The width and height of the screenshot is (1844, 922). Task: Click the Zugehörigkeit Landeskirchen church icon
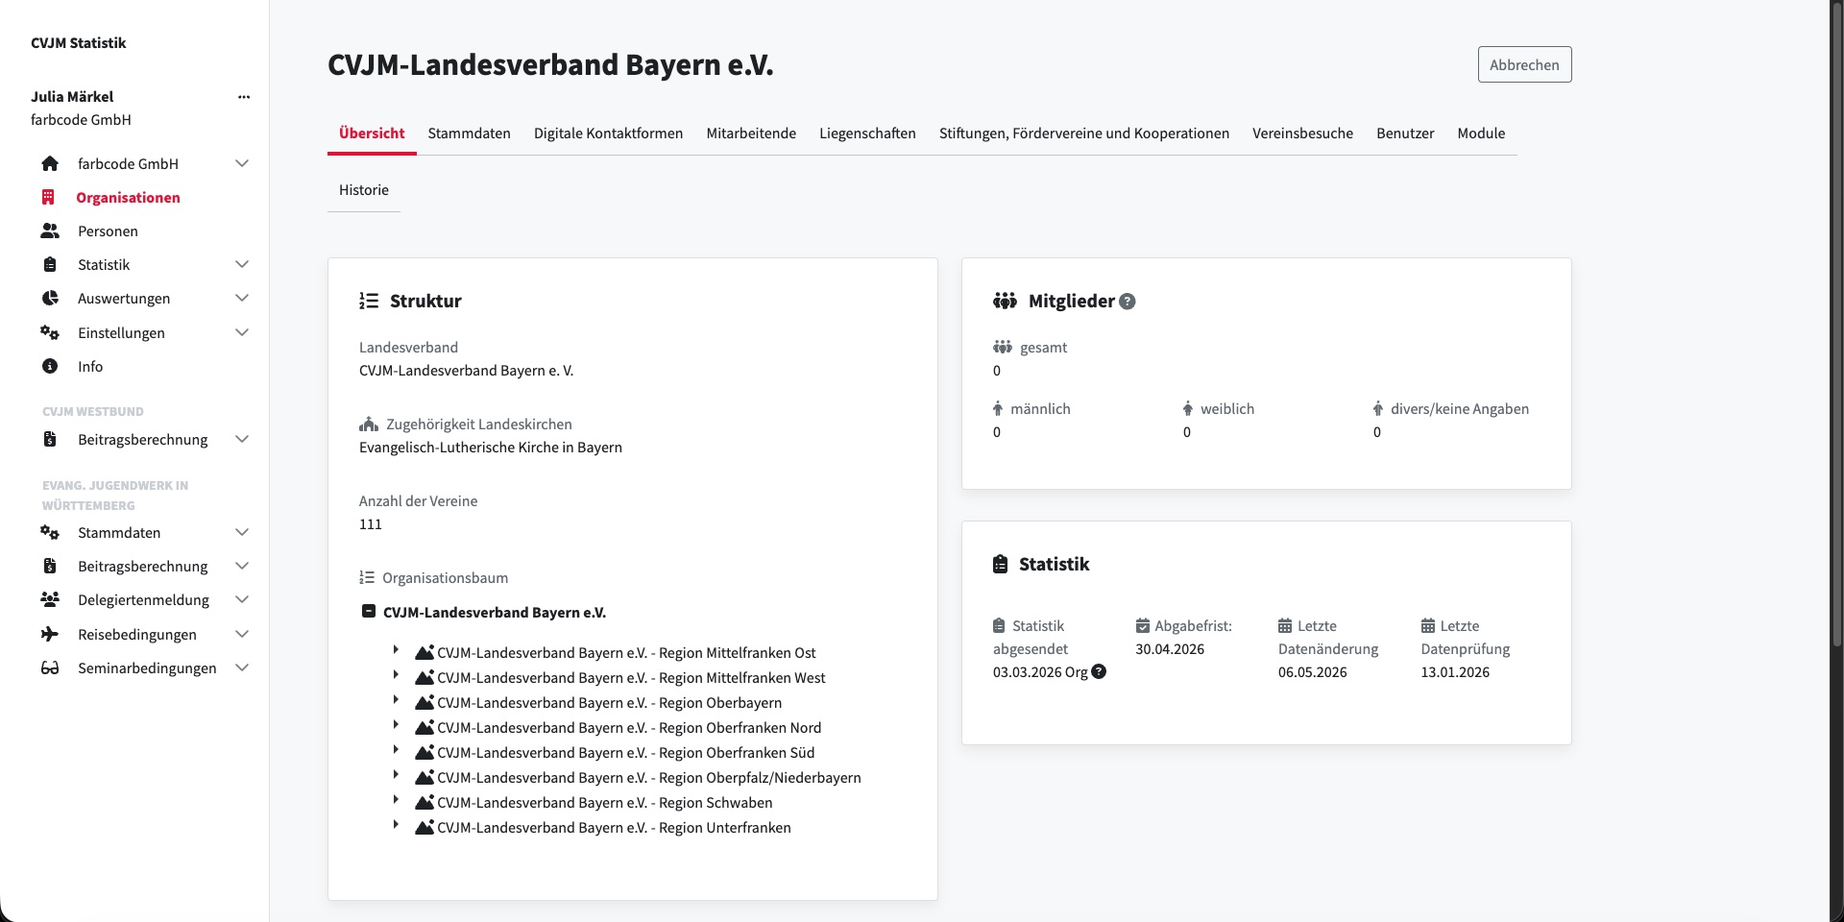click(x=369, y=424)
